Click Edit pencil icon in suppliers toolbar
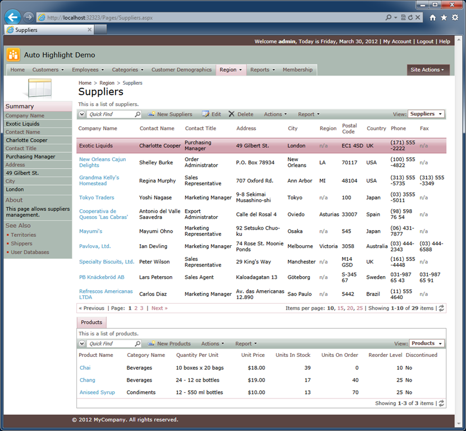Screen dimensions: 466x431 205,114
